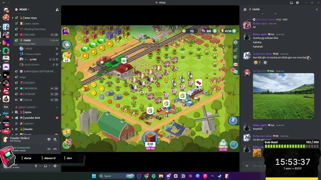Viewport: 321px width, 180px height.
Task: Open microphone input options arrow
Action: [x=40, y=166]
